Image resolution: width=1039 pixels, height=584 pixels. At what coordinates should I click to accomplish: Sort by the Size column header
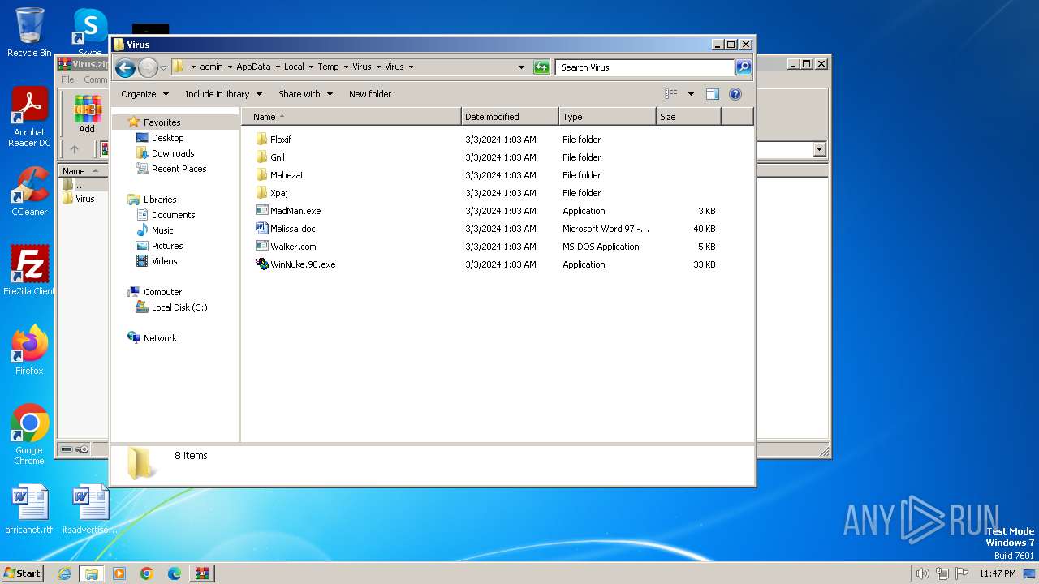tap(688, 117)
